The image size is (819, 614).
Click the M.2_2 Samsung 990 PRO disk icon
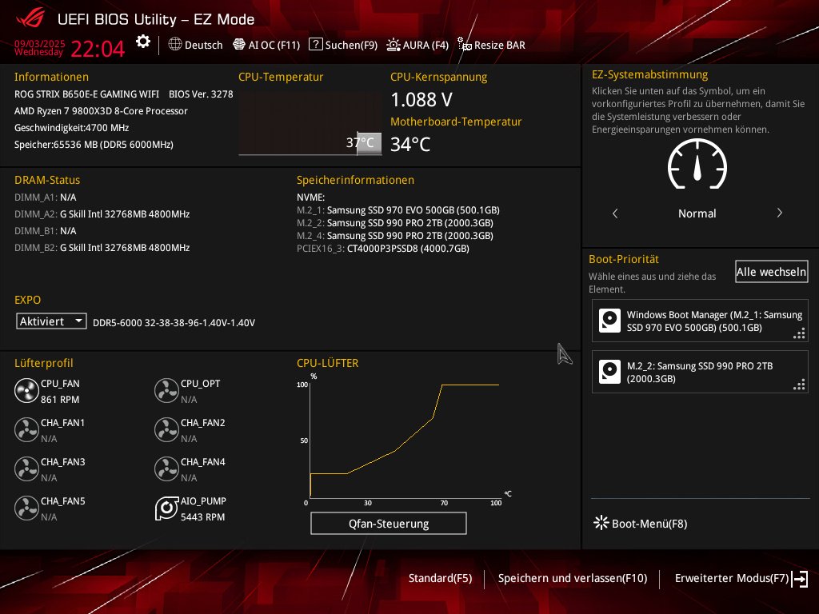pyautogui.click(x=609, y=372)
